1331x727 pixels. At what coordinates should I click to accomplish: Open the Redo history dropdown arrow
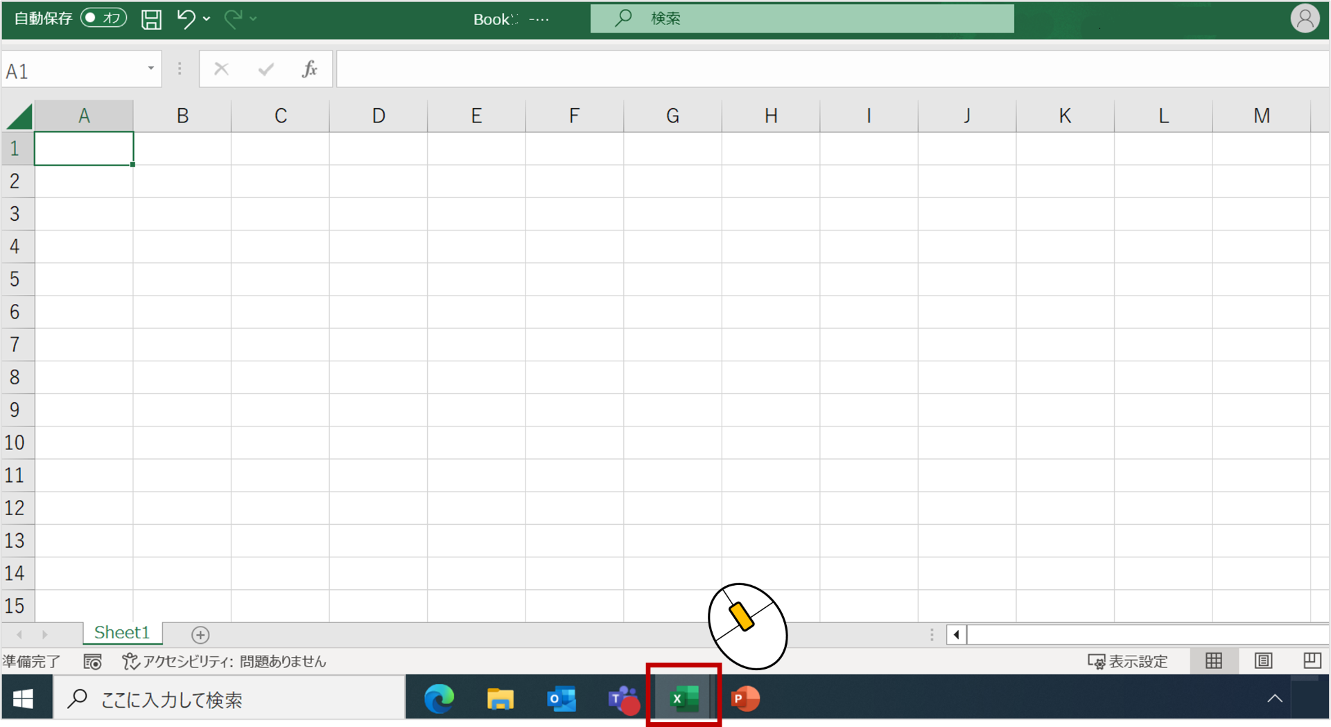pyautogui.click(x=254, y=19)
